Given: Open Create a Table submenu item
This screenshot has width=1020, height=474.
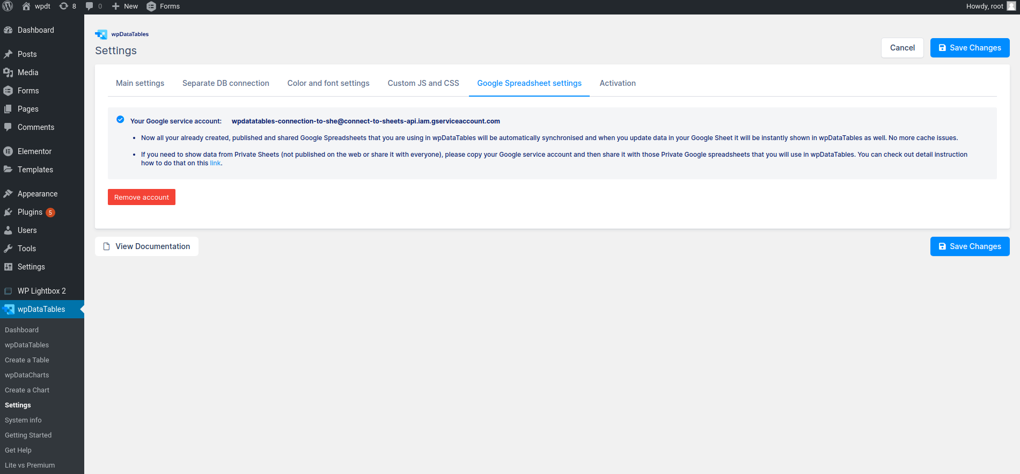Looking at the screenshot, I should coord(27,360).
